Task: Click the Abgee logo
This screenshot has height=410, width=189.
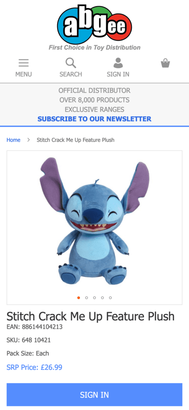Action: pos(94,25)
